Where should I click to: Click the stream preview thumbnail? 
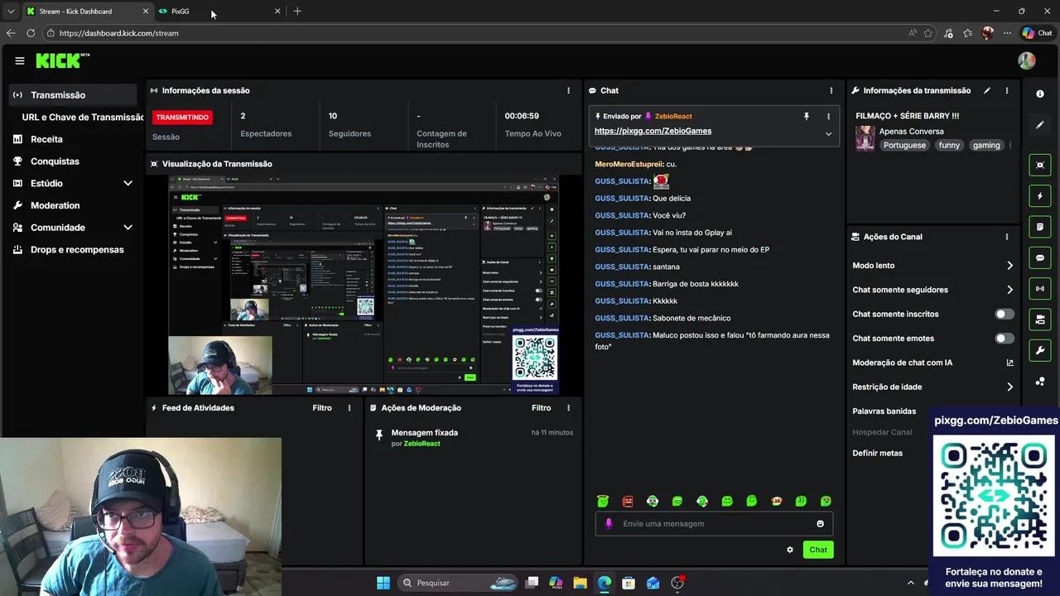(364, 285)
